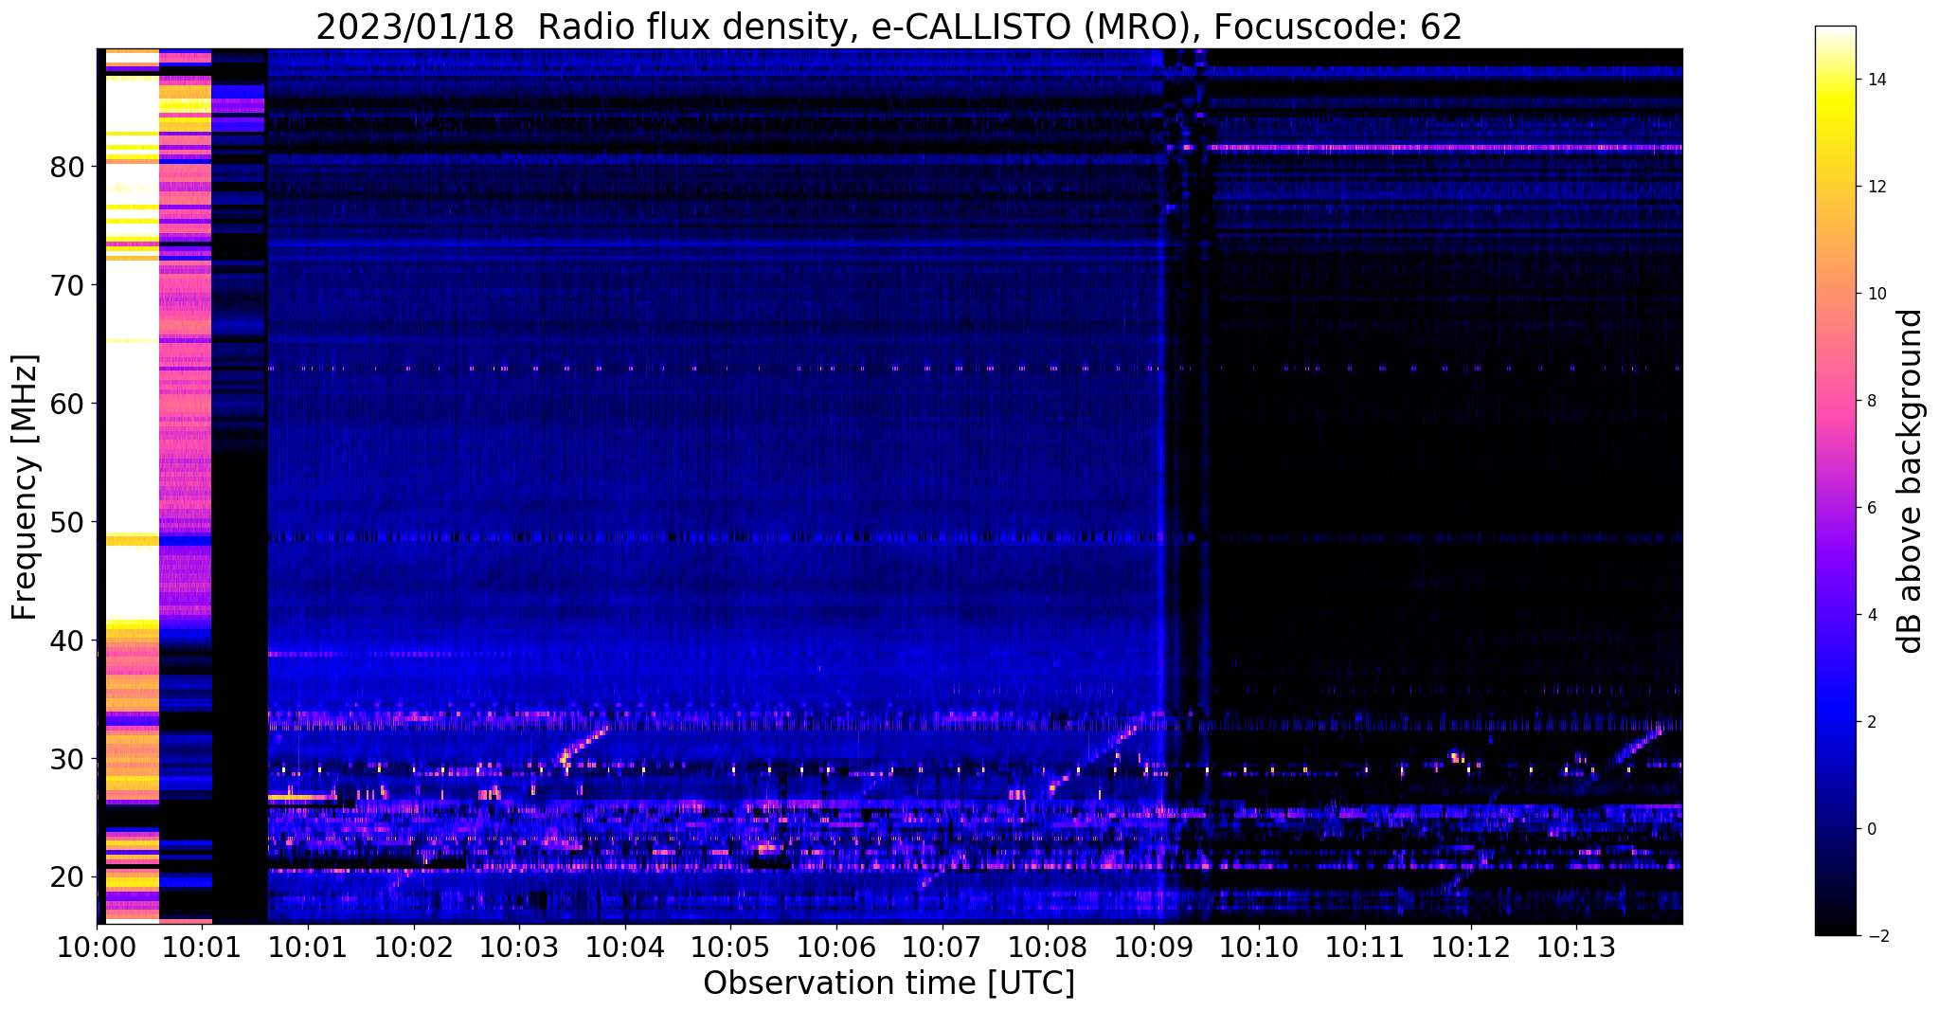Pick the 12 value on the colorbar
This screenshot has width=1939, height=1011.
click(1877, 187)
